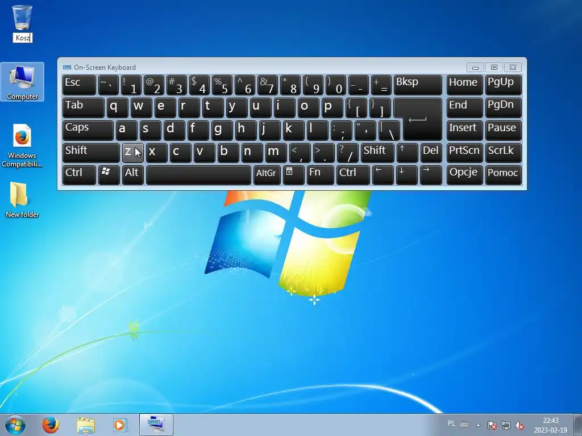Click the z key
Image resolution: width=582 pixels, height=436 pixels.
[133, 153]
